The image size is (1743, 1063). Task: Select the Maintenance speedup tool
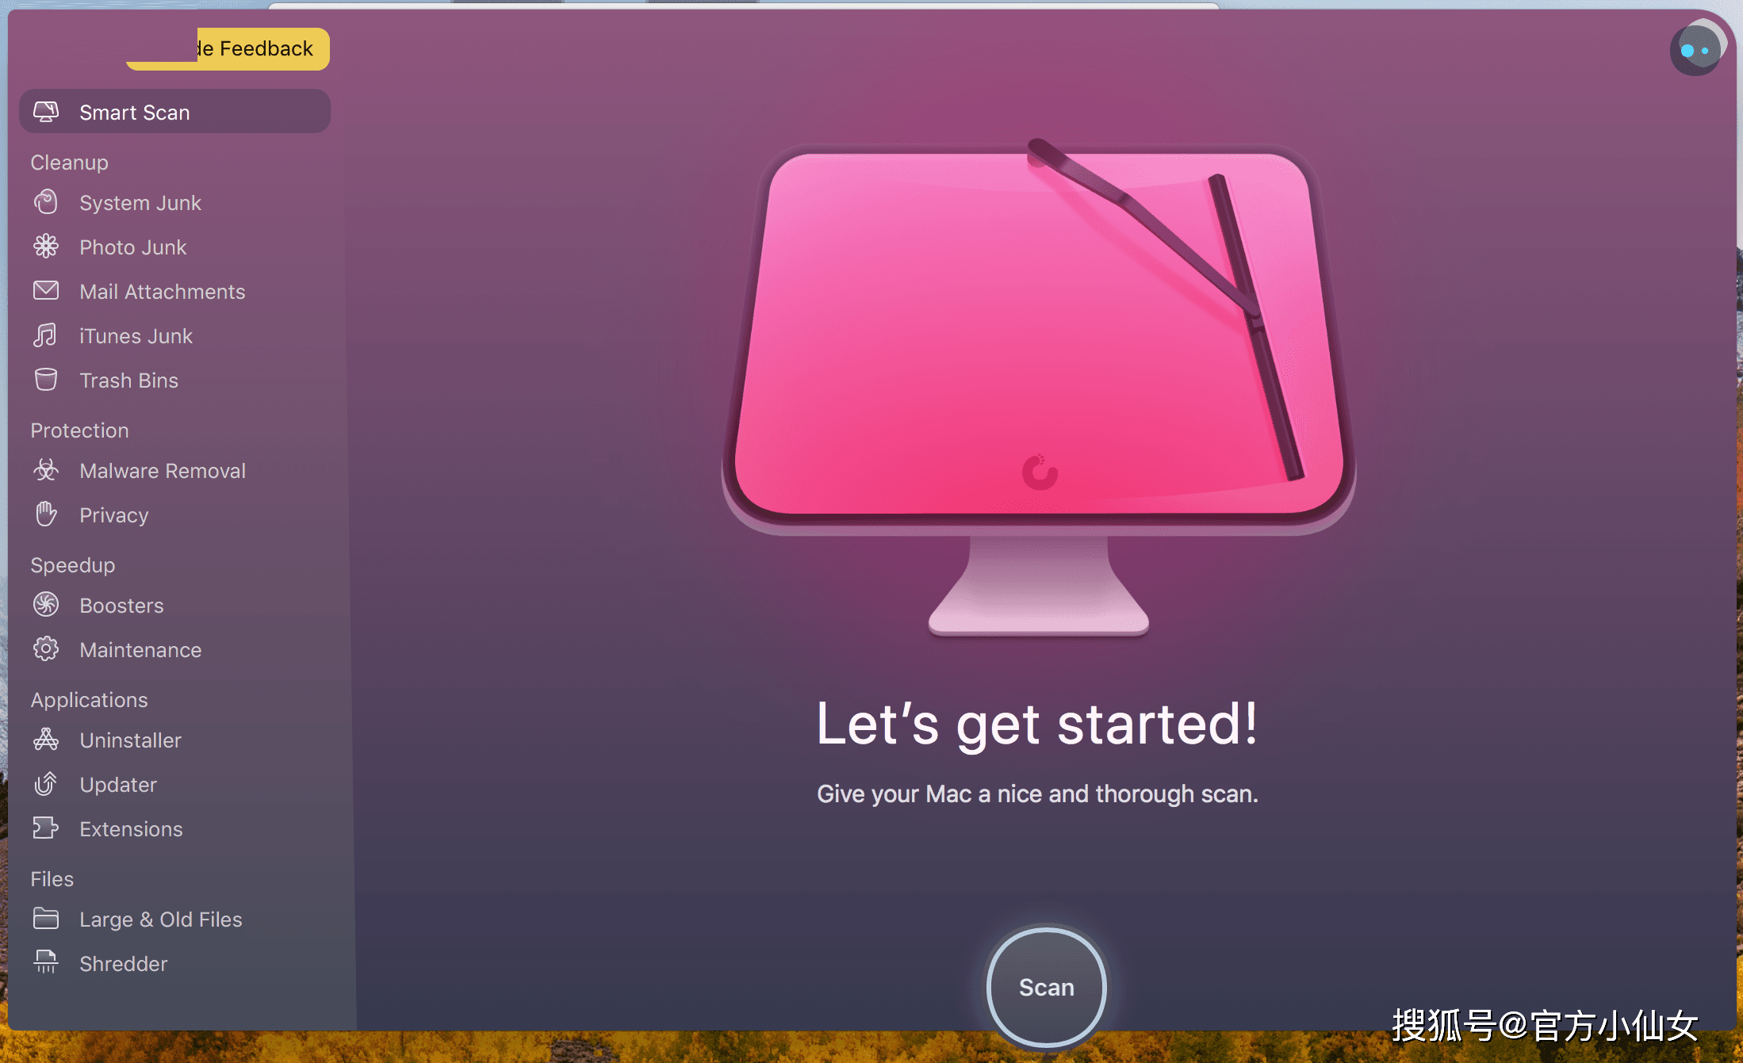tap(140, 650)
